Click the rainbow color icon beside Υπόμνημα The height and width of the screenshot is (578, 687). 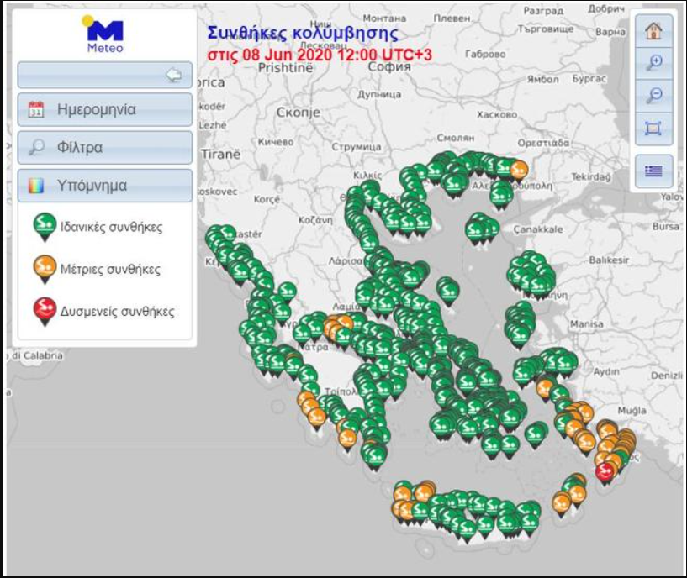36,185
